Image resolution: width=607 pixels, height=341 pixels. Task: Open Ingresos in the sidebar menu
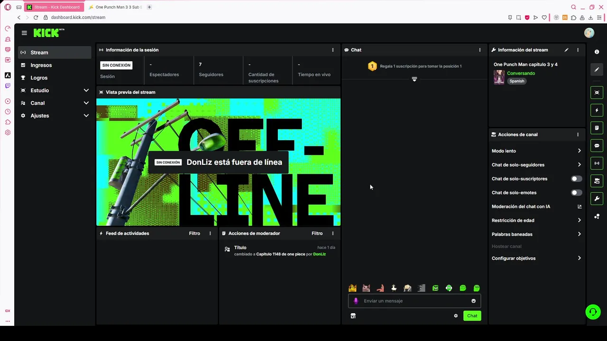[x=55, y=65]
